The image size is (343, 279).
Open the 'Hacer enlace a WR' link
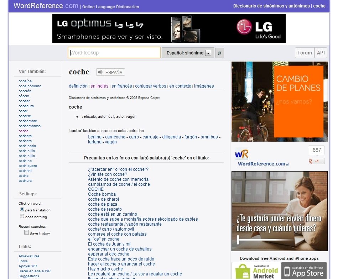pos(35,271)
